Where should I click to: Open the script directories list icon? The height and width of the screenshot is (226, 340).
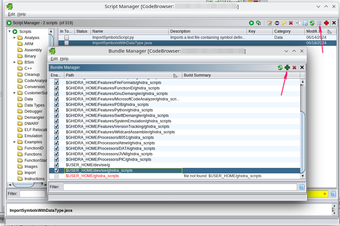[x=319, y=23]
